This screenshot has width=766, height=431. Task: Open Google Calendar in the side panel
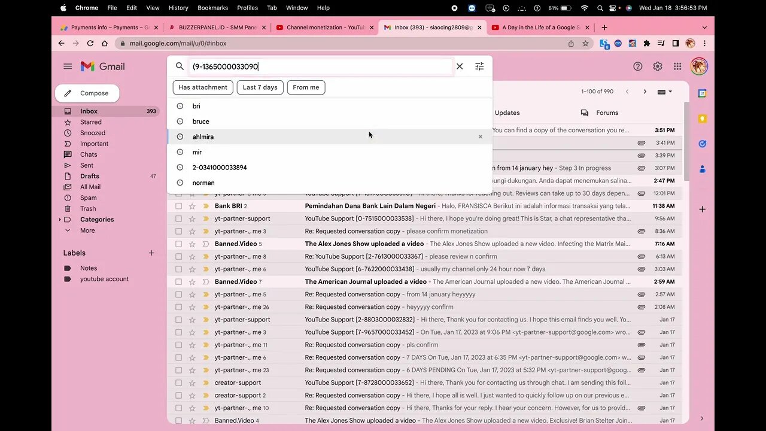702,93
